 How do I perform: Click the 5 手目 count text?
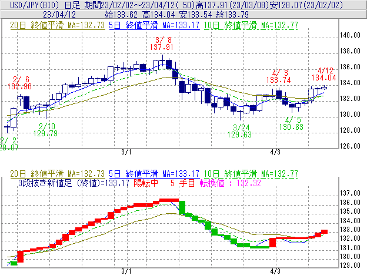(183, 183)
